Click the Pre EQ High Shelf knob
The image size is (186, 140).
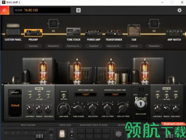coord(48,109)
